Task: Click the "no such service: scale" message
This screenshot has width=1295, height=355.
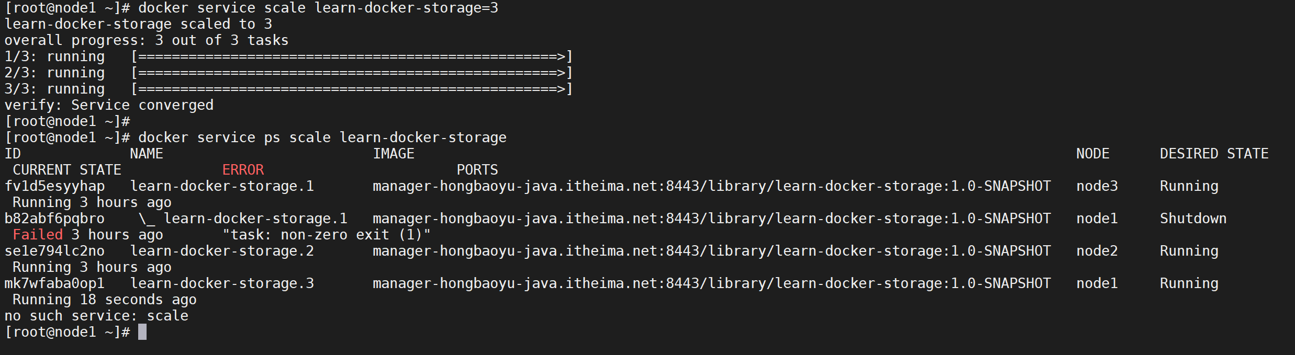Action: tap(96, 316)
